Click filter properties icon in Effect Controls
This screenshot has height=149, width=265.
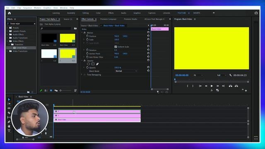[158, 92]
